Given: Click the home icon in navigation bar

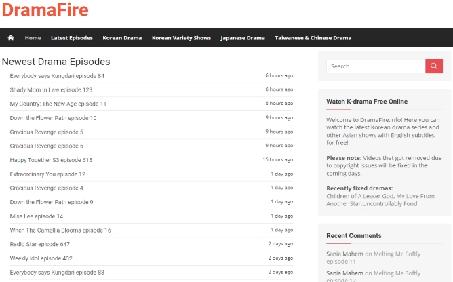Looking at the screenshot, I should pos(11,38).
